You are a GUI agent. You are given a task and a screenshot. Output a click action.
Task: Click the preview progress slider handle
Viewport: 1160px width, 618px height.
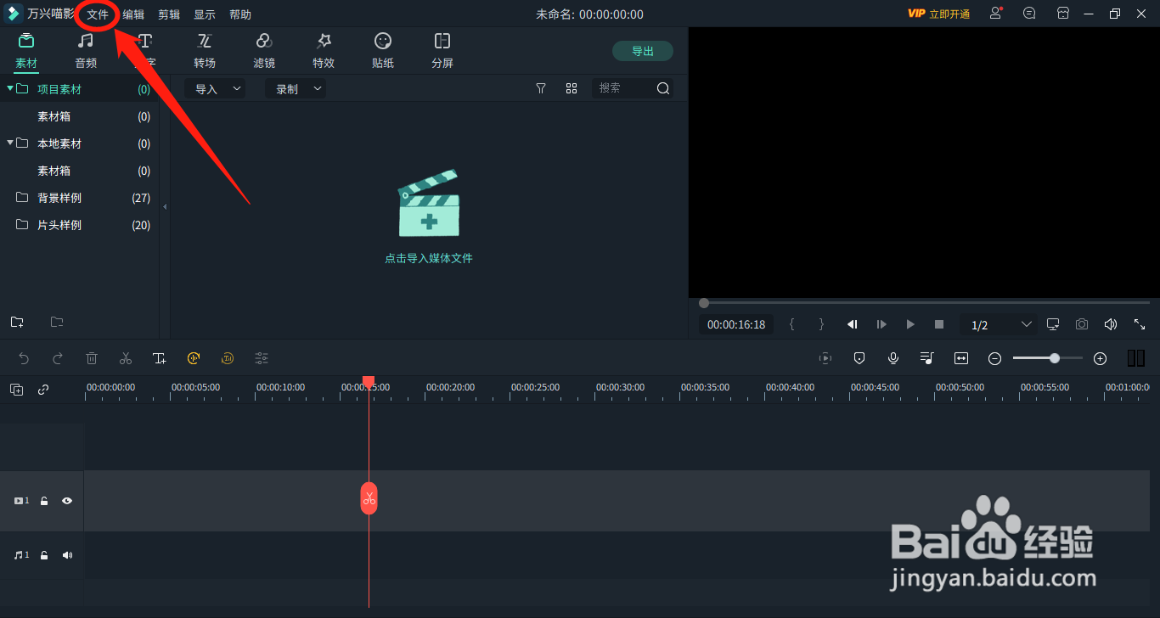tap(704, 303)
